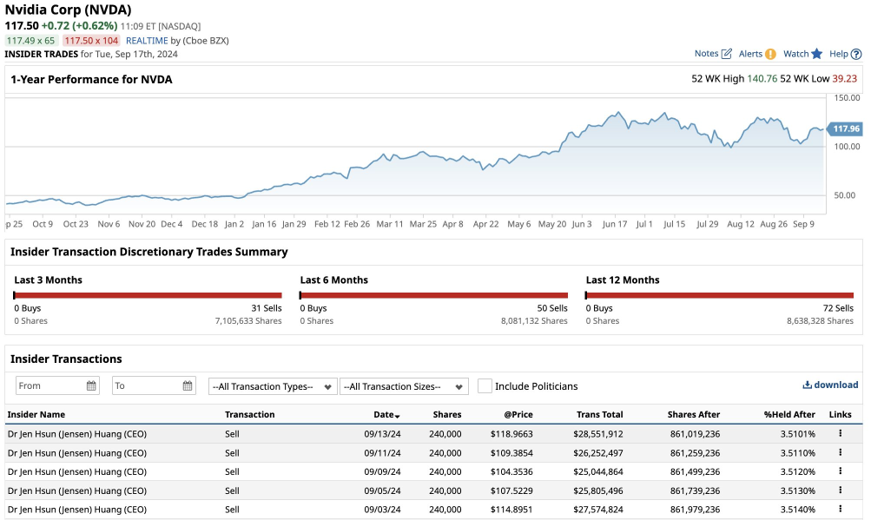
Task: Click the 72 Sells count
Action: 838,308
